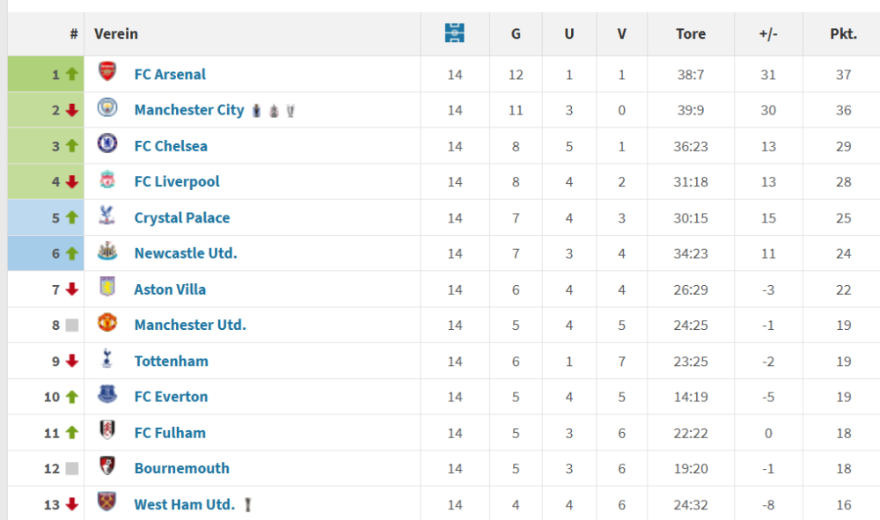The width and height of the screenshot is (880, 520).
Task: Click the Tore column header
Action: pos(690,33)
